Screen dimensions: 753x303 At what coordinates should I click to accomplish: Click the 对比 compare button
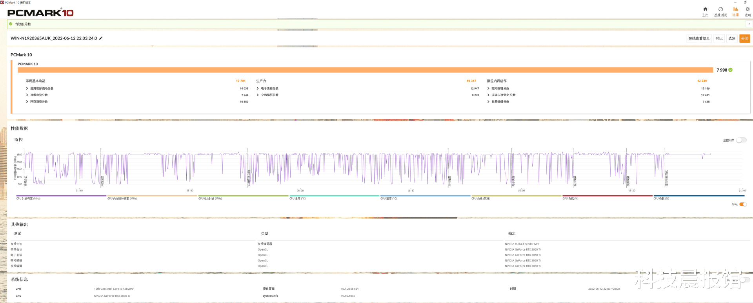coord(719,38)
